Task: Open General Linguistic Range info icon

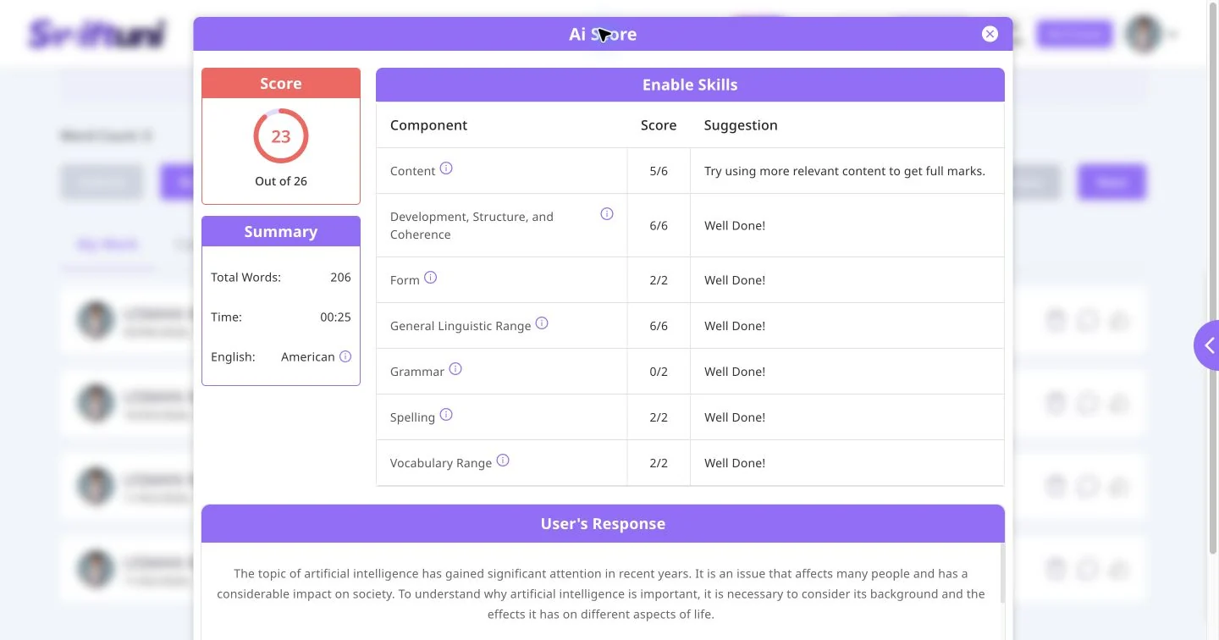Action: [x=542, y=323]
